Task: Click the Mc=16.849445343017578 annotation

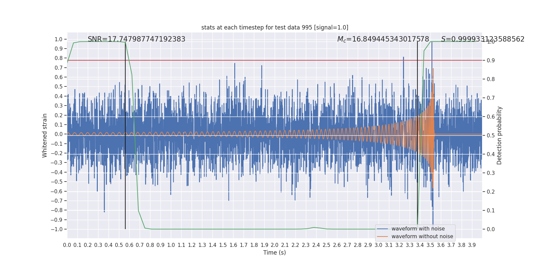Action: [383, 39]
